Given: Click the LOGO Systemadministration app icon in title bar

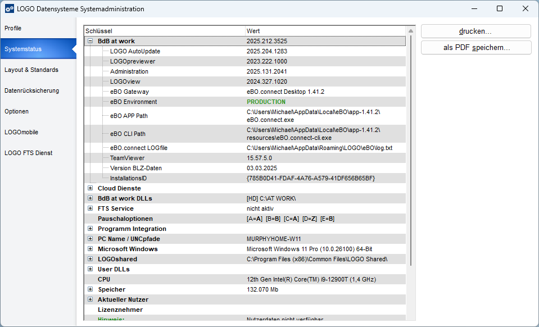Looking at the screenshot, I should click(x=10, y=9).
